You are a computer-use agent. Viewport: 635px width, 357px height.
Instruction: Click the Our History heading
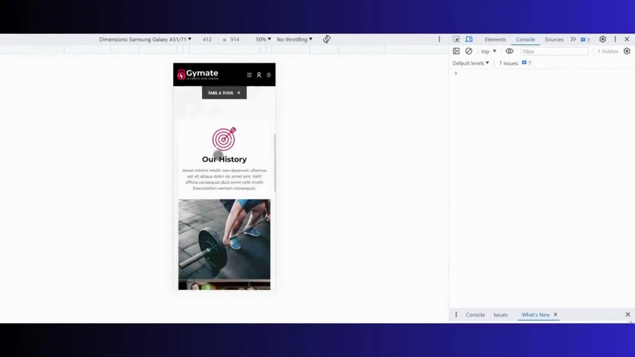[x=224, y=159]
